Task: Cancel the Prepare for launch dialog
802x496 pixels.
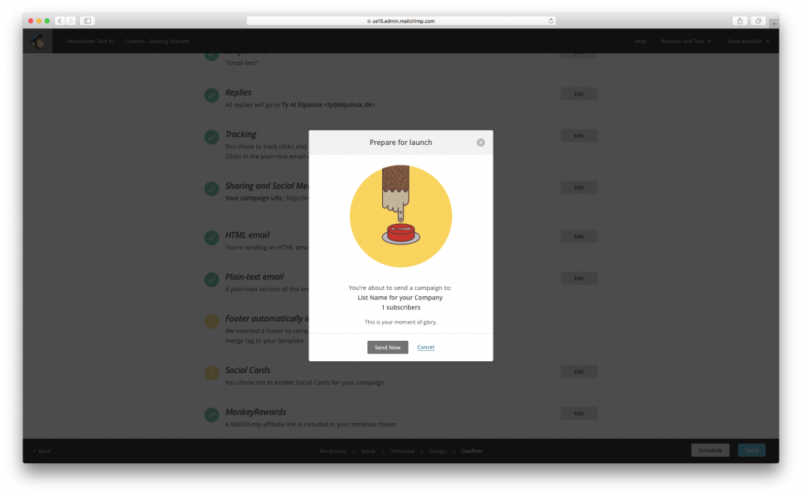Action: 425,347
